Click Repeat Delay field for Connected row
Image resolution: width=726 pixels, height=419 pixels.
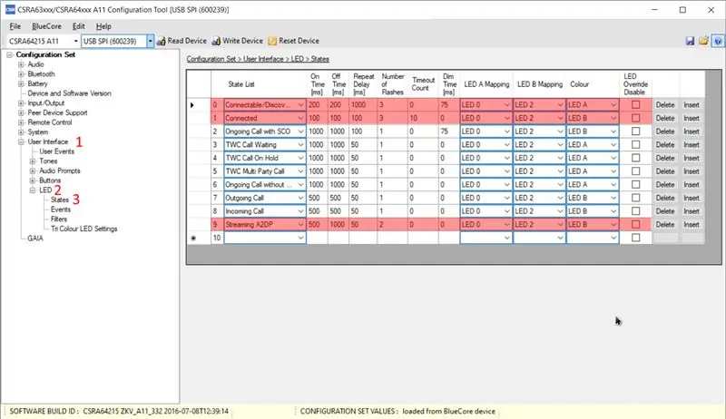tap(363, 119)
